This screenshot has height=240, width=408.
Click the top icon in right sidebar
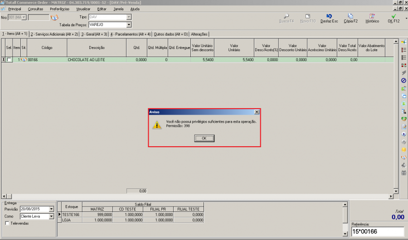[403, 42]
